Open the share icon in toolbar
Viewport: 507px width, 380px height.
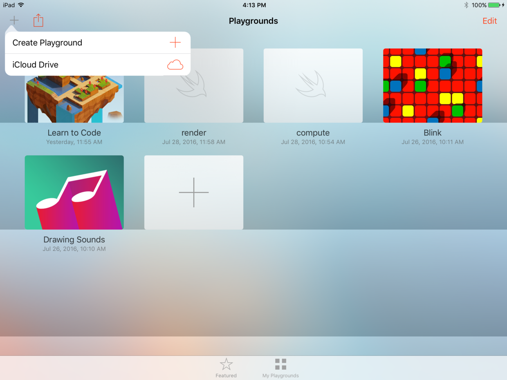(x=38, y=20)
